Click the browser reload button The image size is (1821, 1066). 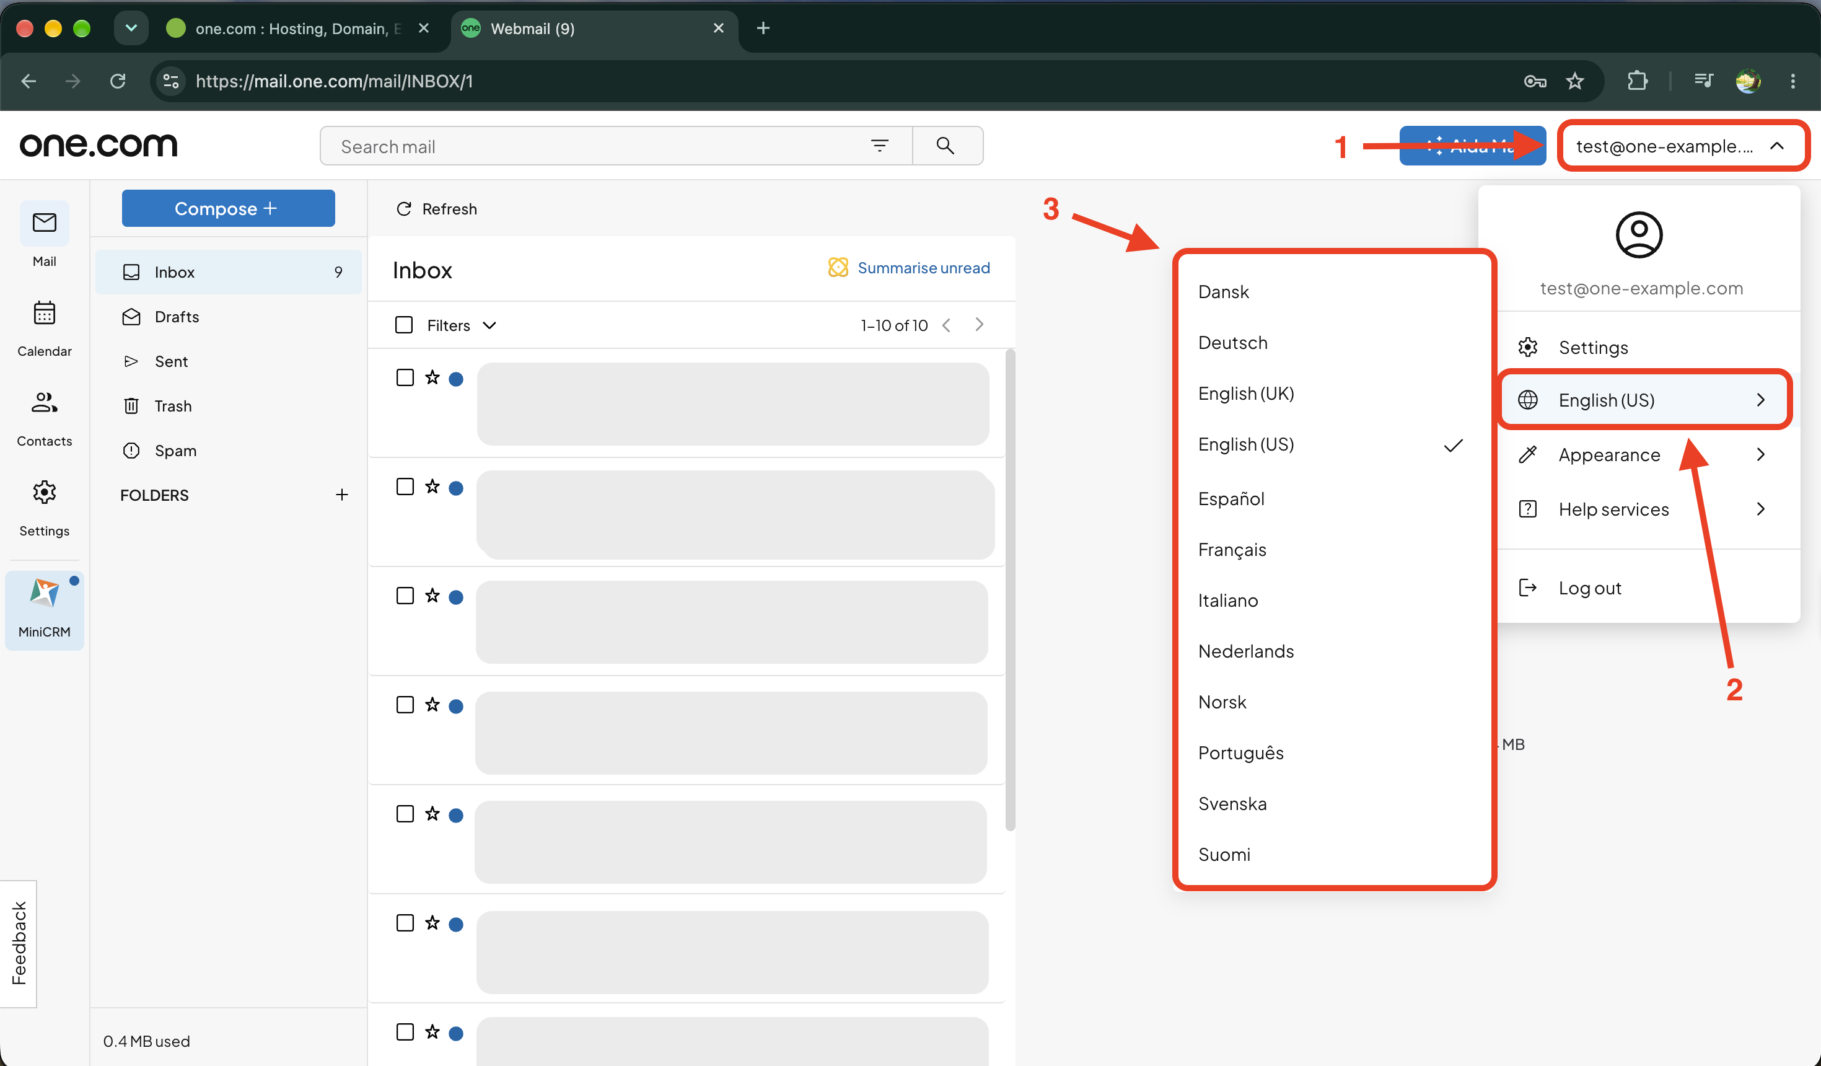118,81
